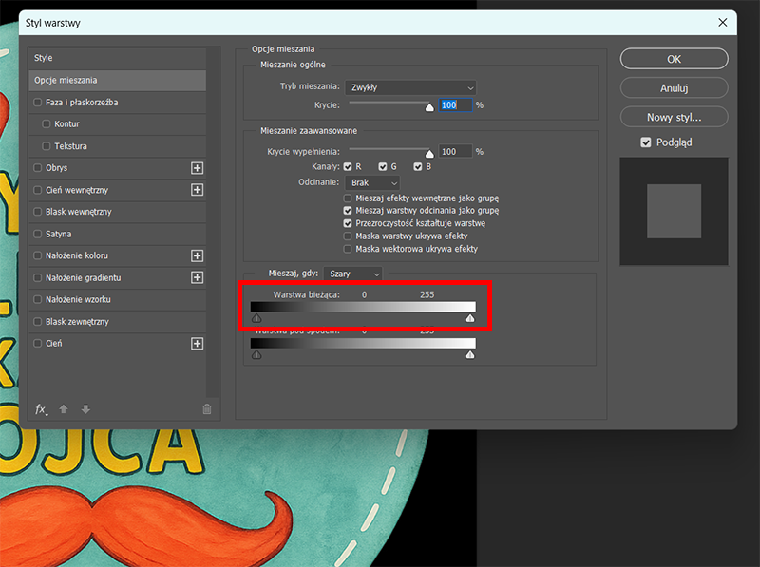
Task: Add another Cień wewnętrzny effect via plus icon
Action: [198, 190]
